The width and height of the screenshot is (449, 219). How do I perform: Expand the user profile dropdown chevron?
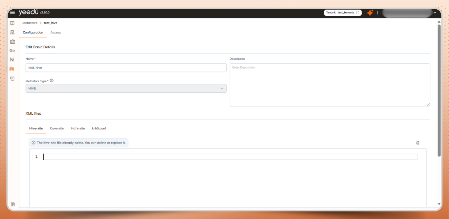point(434,12)
